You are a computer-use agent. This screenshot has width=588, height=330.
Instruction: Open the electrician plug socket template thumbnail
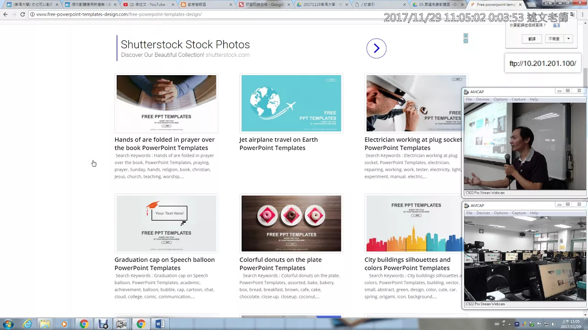(413, 104)
